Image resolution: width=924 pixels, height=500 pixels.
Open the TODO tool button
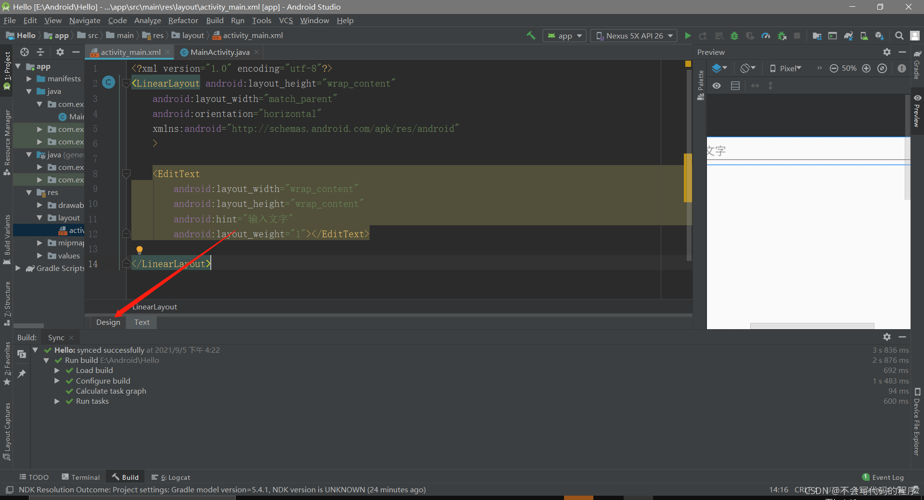point(34,477)
